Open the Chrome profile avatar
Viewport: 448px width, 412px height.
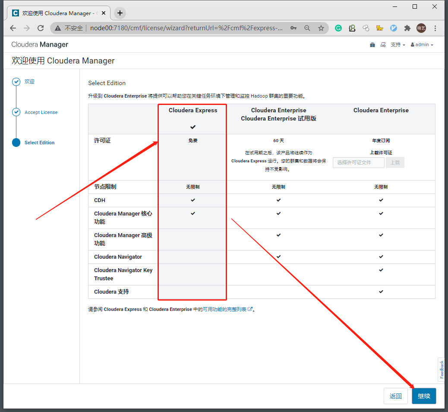point(421,28)
